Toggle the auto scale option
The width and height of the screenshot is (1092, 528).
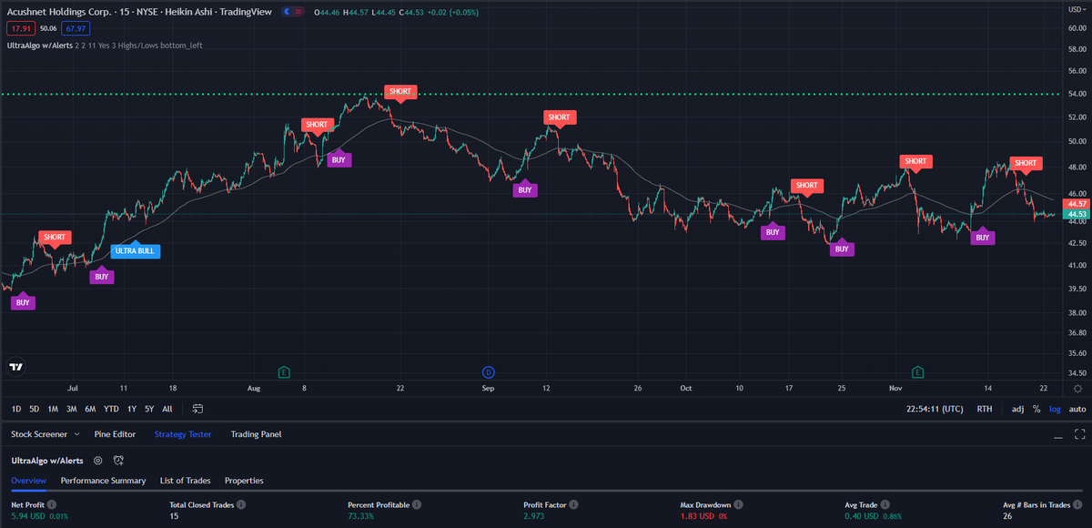pos(1077,409)
